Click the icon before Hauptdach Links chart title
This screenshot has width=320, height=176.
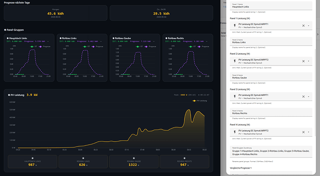point(7,38)
